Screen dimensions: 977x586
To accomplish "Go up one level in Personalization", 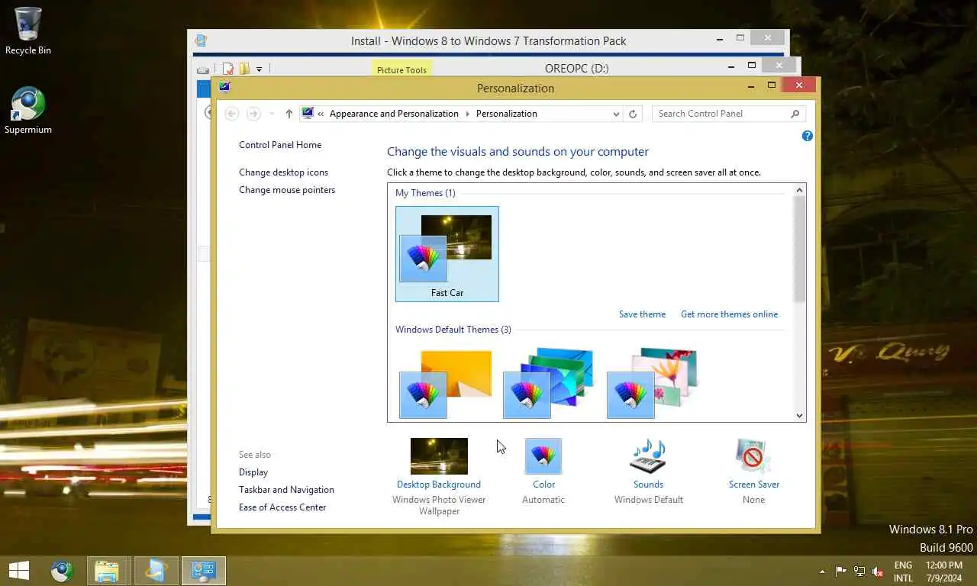I will click(x=289, y=114).
